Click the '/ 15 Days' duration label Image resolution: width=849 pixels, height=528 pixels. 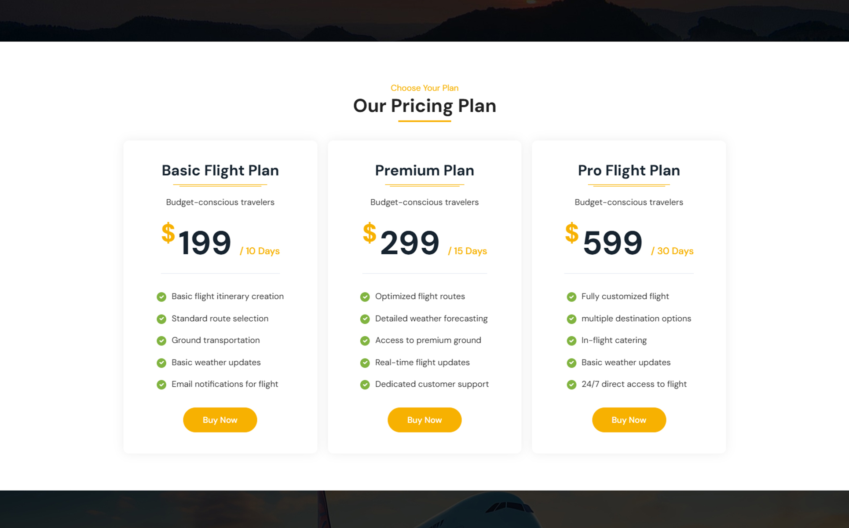[x=468, y=251]
